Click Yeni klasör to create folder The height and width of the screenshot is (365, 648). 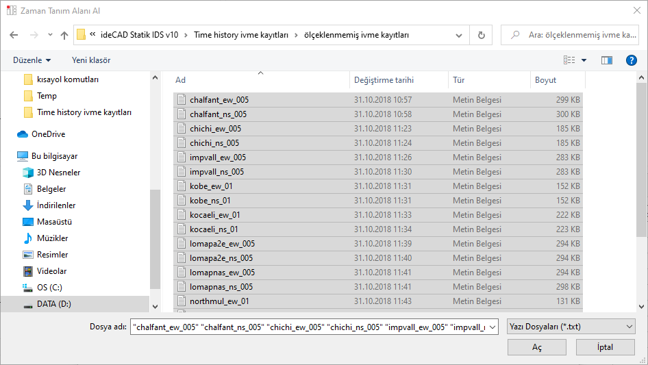coord(91,60)
